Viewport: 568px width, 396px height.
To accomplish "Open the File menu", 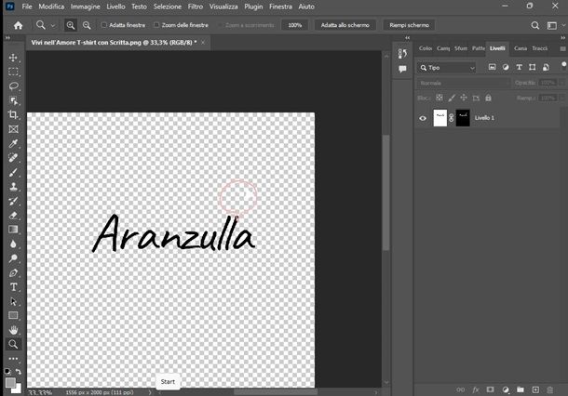I will click(27, 7).
